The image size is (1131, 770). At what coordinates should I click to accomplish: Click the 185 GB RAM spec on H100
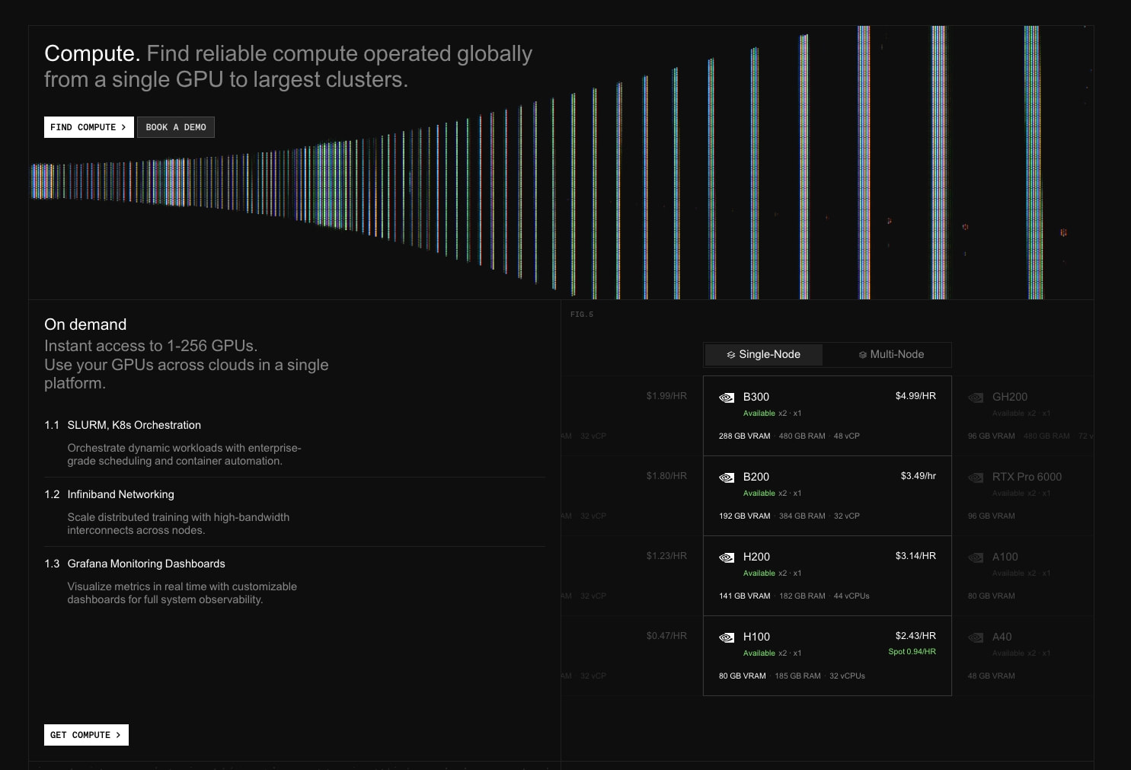pyautogui.click(x=797, y=676)
